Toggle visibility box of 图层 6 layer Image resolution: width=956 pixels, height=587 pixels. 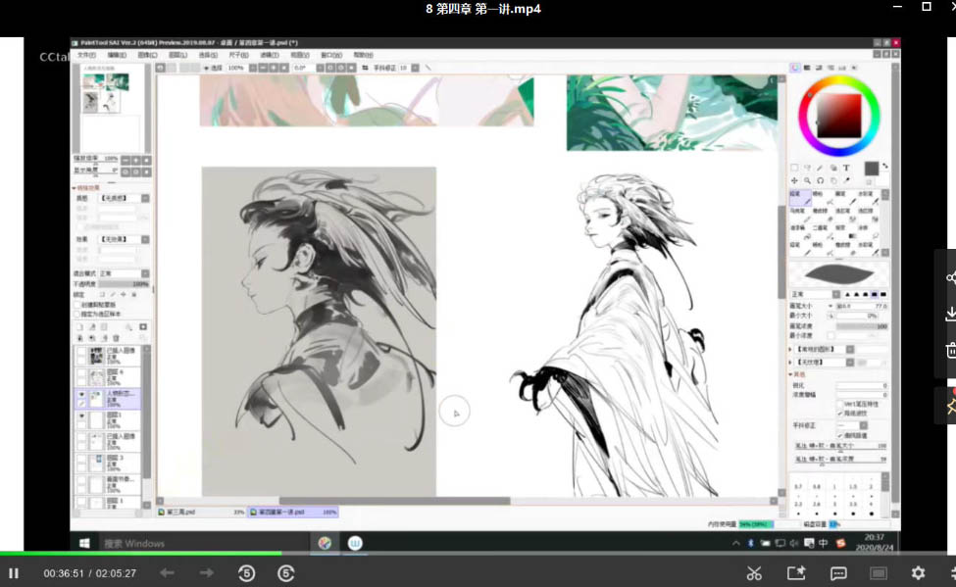[x=81, y=373]
